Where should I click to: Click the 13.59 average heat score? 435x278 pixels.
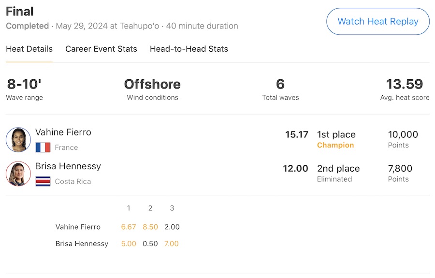(x=405, y=84)
